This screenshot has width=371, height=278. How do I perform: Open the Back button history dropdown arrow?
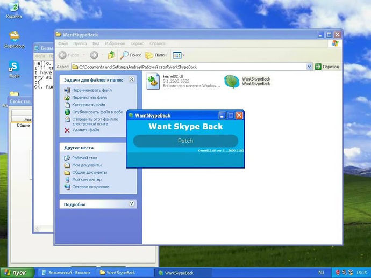click(84, 55)
